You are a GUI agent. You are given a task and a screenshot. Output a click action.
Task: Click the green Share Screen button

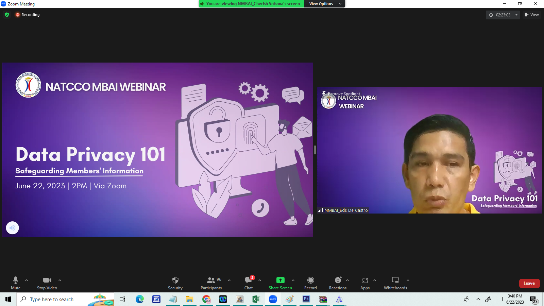pos(280,283)
